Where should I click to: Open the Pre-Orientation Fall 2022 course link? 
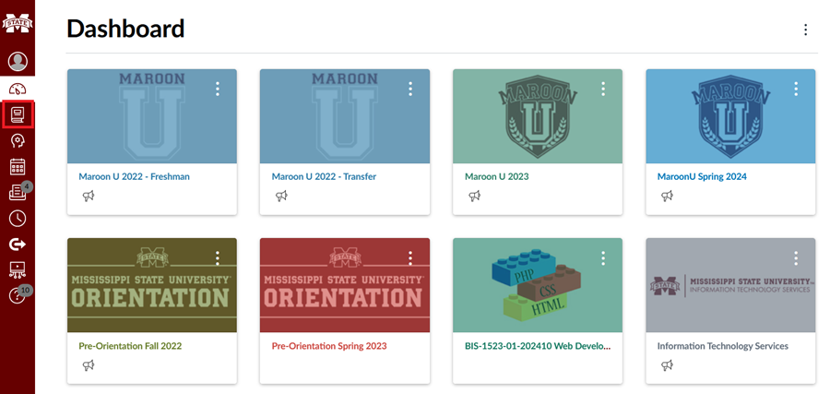[x=130, y=346]
